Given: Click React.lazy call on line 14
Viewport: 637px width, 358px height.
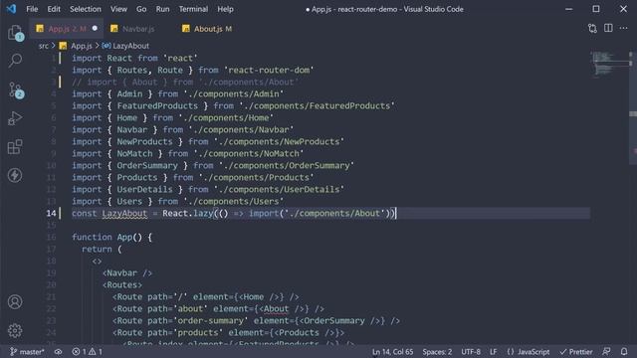Looking at the screenshot, I should 188,213.
